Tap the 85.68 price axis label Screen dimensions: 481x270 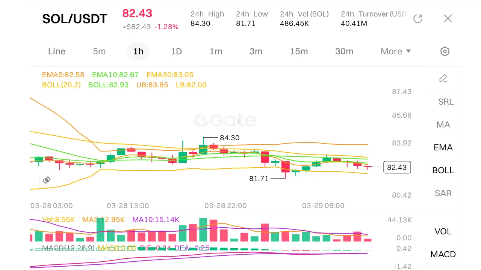pos(402,115)
